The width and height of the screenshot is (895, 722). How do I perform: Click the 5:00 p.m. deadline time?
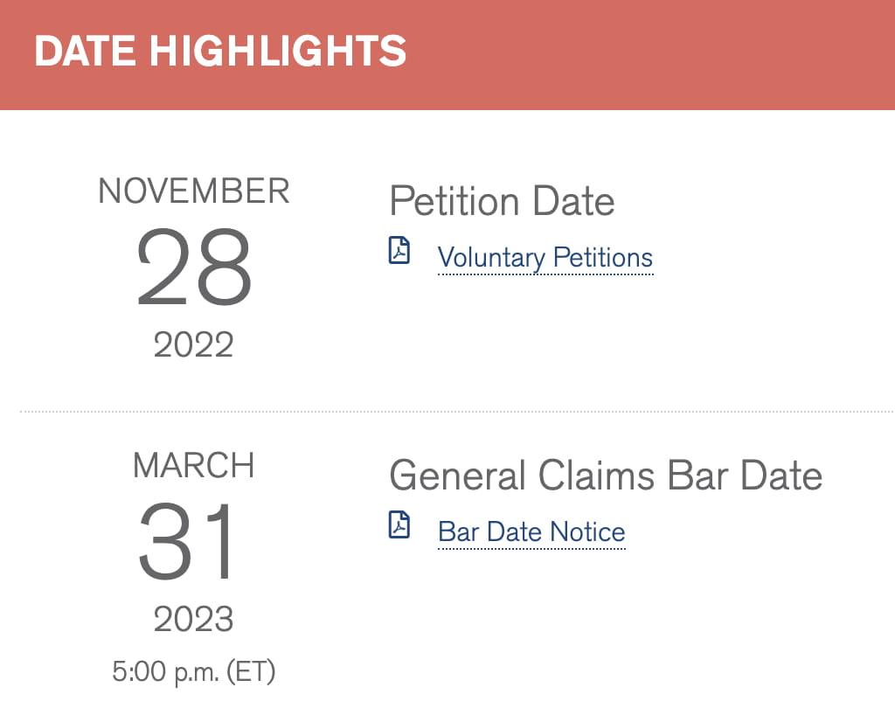(165, 672)
